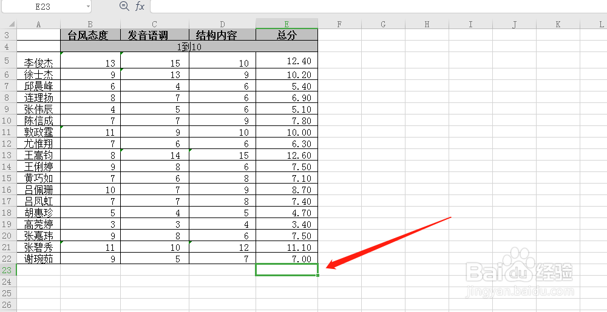Select column A header
607x312 pixels.
[x=38, y=24]
